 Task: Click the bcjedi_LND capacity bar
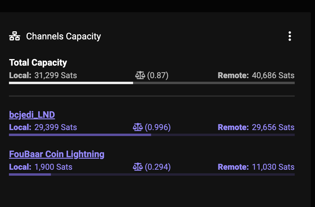click(152, 135)
